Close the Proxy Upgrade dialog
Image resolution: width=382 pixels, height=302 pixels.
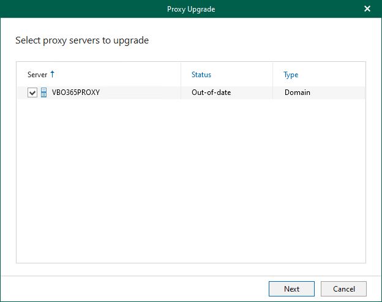pyautogui.click(x=367, y=9)
